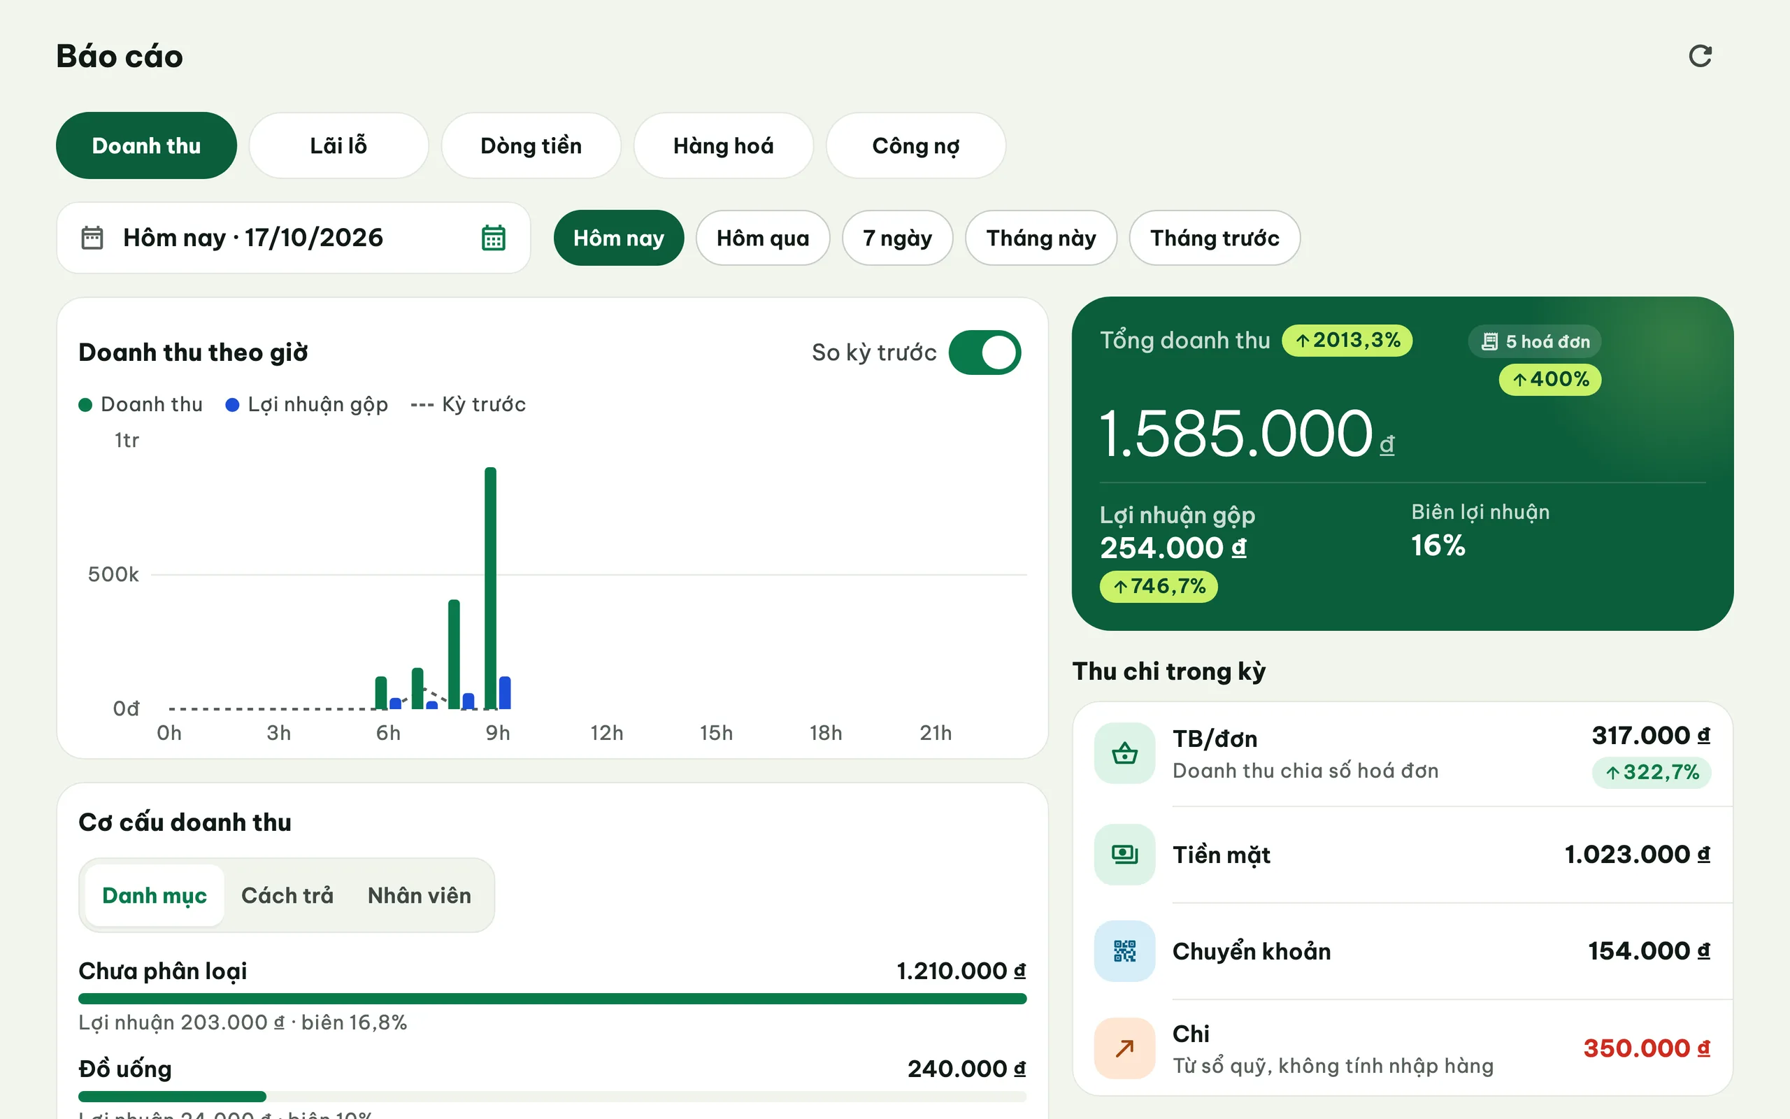1790x1119 pixels.
Task: Click the 746,7% gross profit badge
Action: 1159,587
